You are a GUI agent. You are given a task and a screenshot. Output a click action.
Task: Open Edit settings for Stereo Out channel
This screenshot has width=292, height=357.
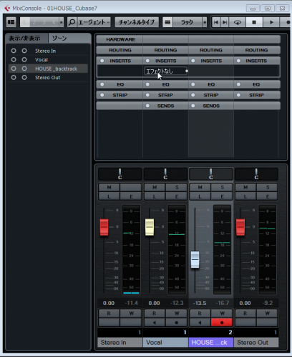pos(268,196)
